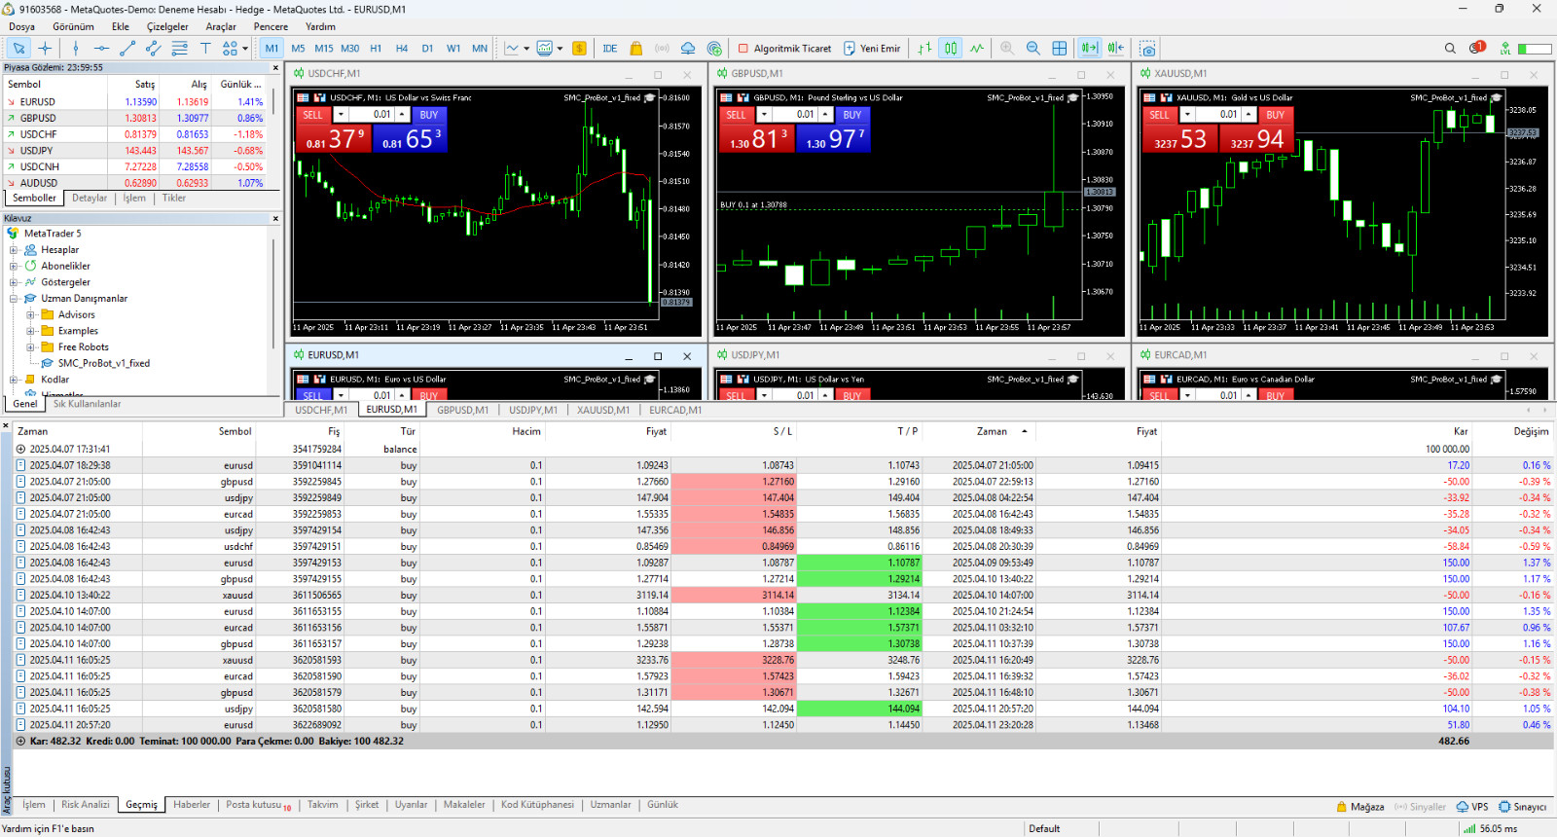Open the graphical objects dropdown arrow
Viewport: 1557px width, 837px height.
(244, 48)
